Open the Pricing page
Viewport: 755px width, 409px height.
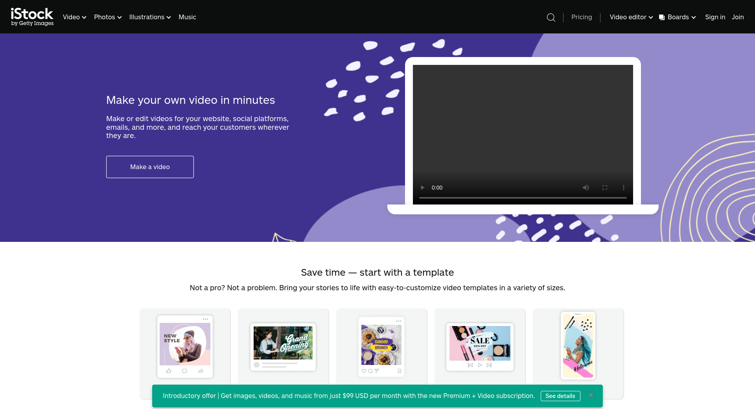coord(582,17)
